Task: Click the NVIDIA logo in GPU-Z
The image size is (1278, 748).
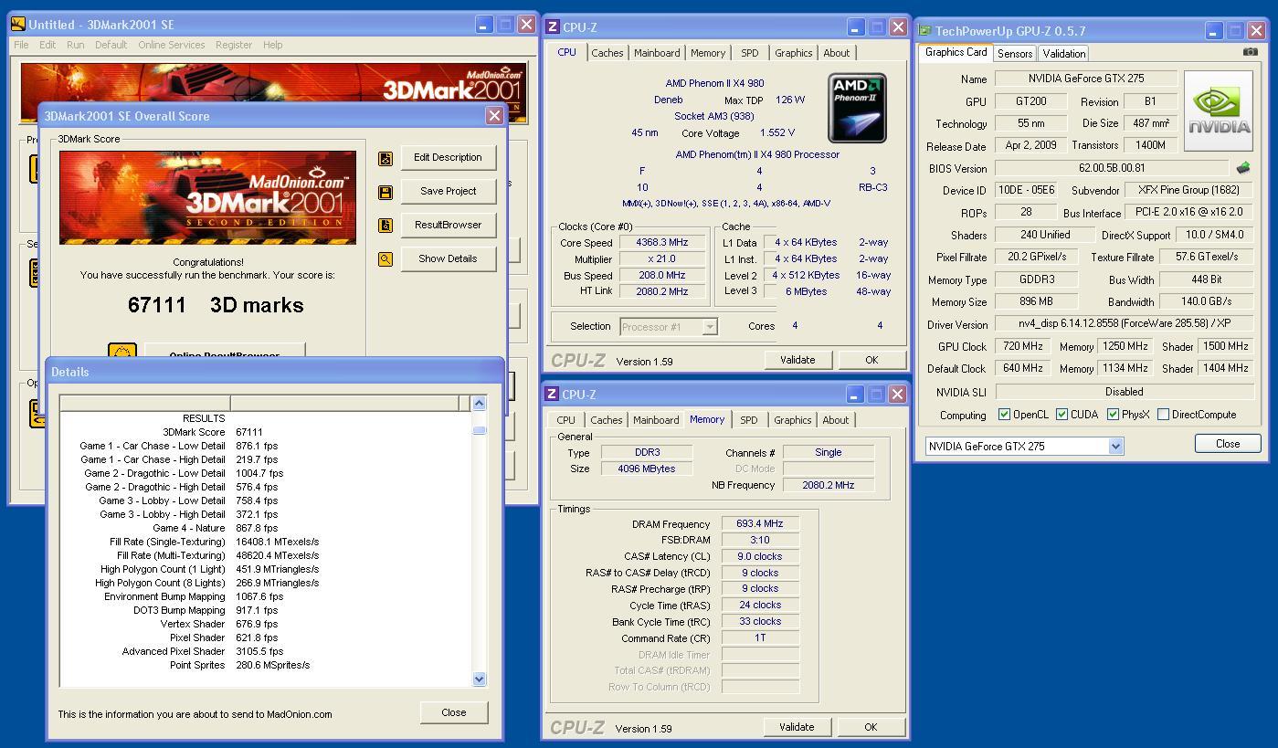Action: pos(1219,110)
